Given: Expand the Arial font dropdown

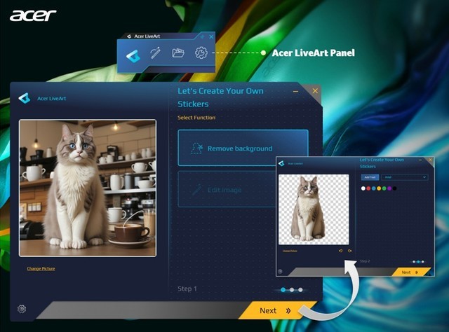Looking at the screenshot, I should 404,177.
